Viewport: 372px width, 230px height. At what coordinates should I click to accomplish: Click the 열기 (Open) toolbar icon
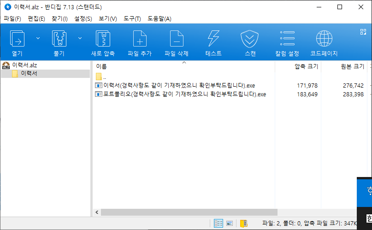[17, 39]
